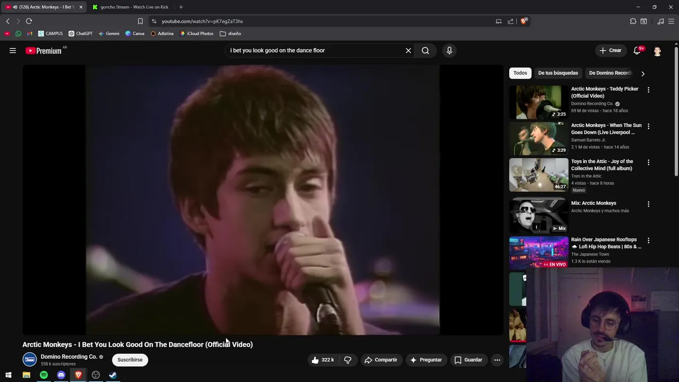This screenshot has width=679, height=382.
Task: Select the De tus búsquedas chip
Action: 558,73
